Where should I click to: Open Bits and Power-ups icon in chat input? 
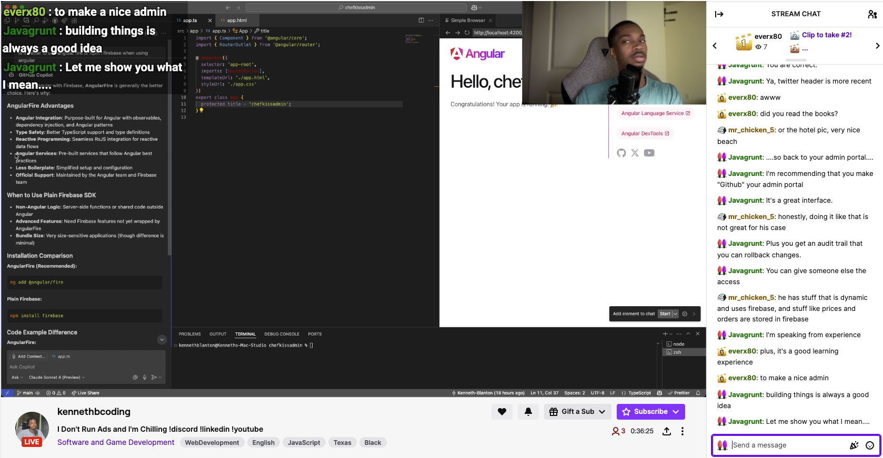(x=854, y=445)
